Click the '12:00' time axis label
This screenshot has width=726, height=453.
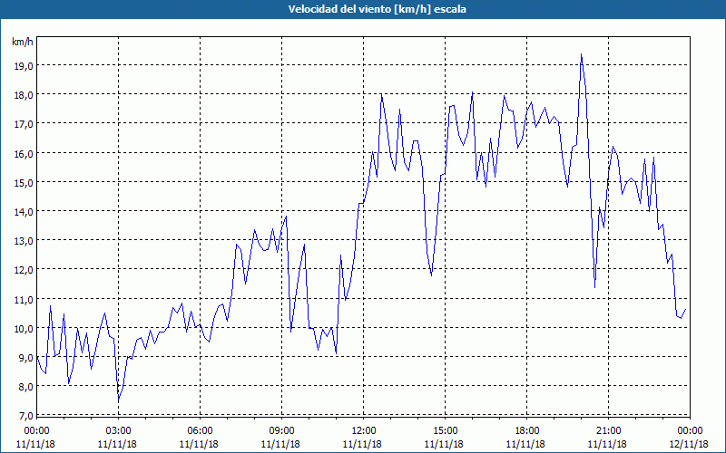coord(364,431)
